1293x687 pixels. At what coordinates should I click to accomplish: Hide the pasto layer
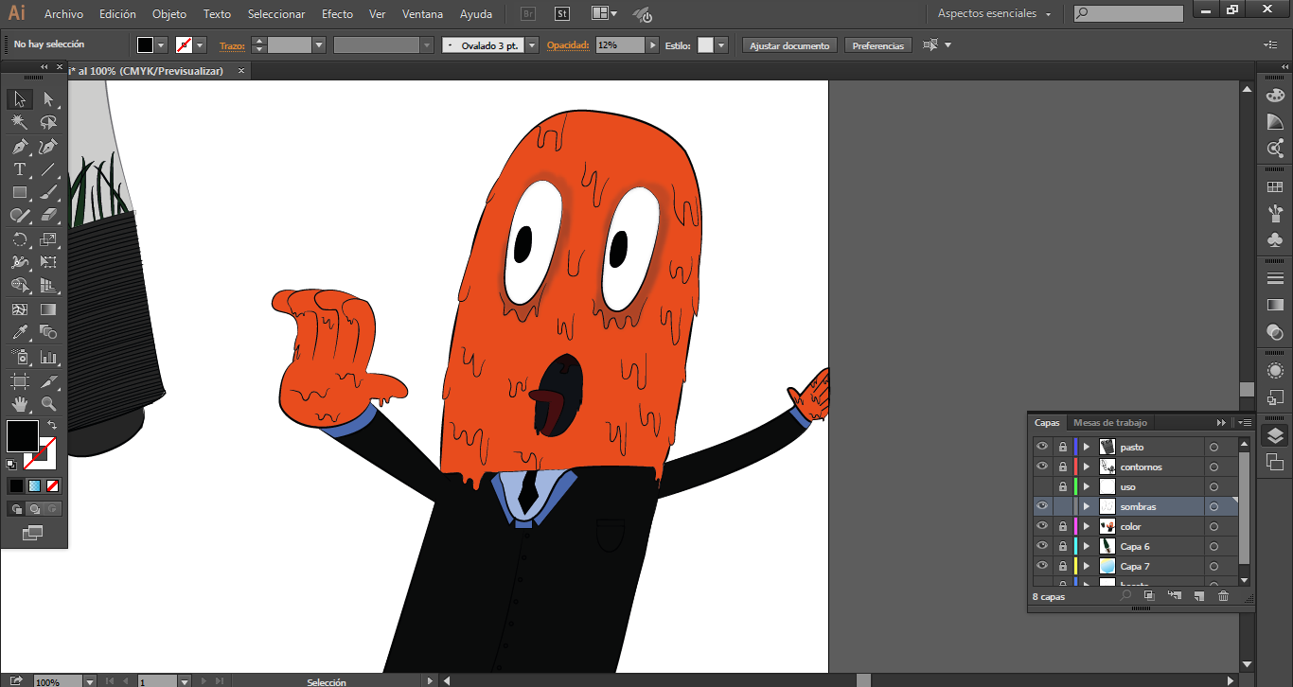[1042, 447]
